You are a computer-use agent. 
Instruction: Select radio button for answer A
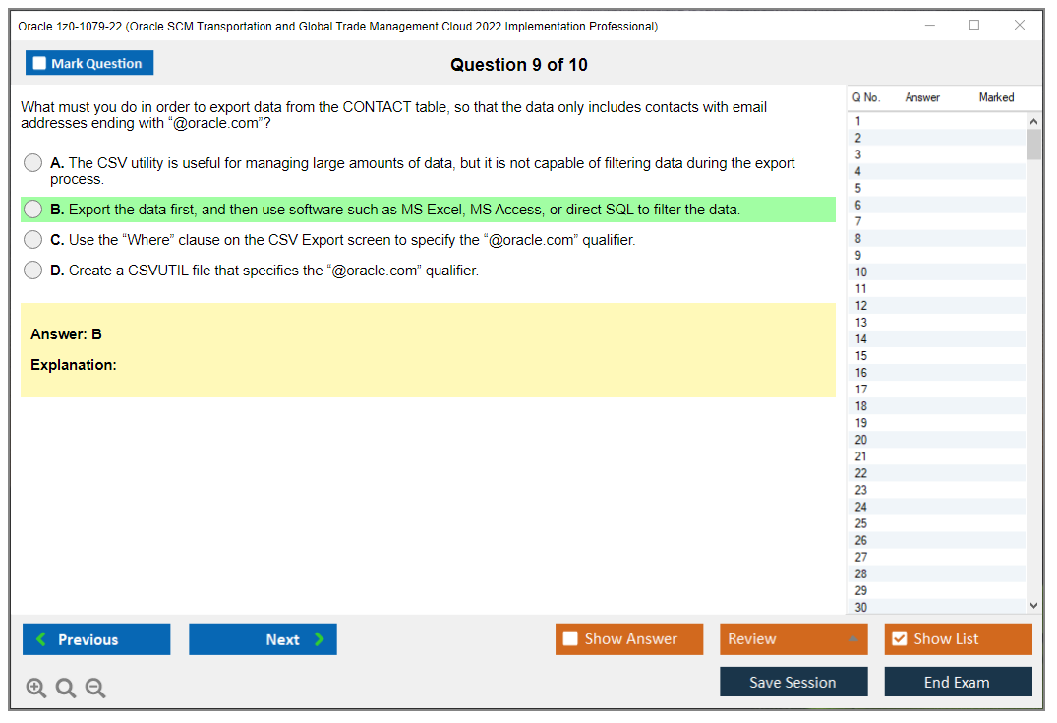click(33, 164)
